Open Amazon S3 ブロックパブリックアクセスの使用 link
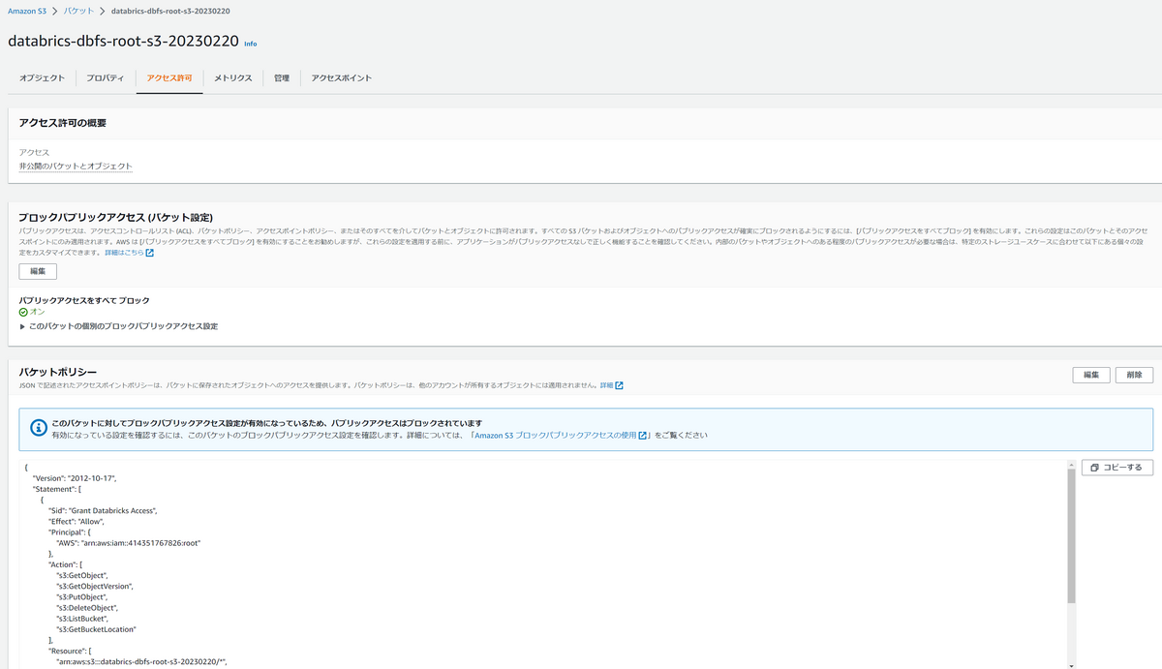1162x669 pixels. (x=555, y=436)
